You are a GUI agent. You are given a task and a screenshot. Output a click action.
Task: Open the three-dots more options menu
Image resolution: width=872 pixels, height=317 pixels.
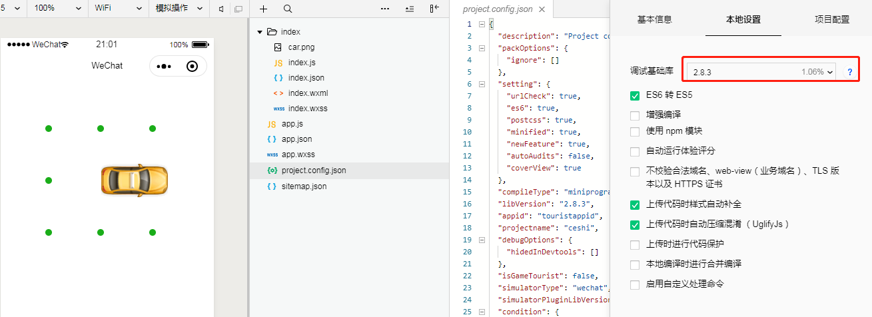click(x=385, y=9)
